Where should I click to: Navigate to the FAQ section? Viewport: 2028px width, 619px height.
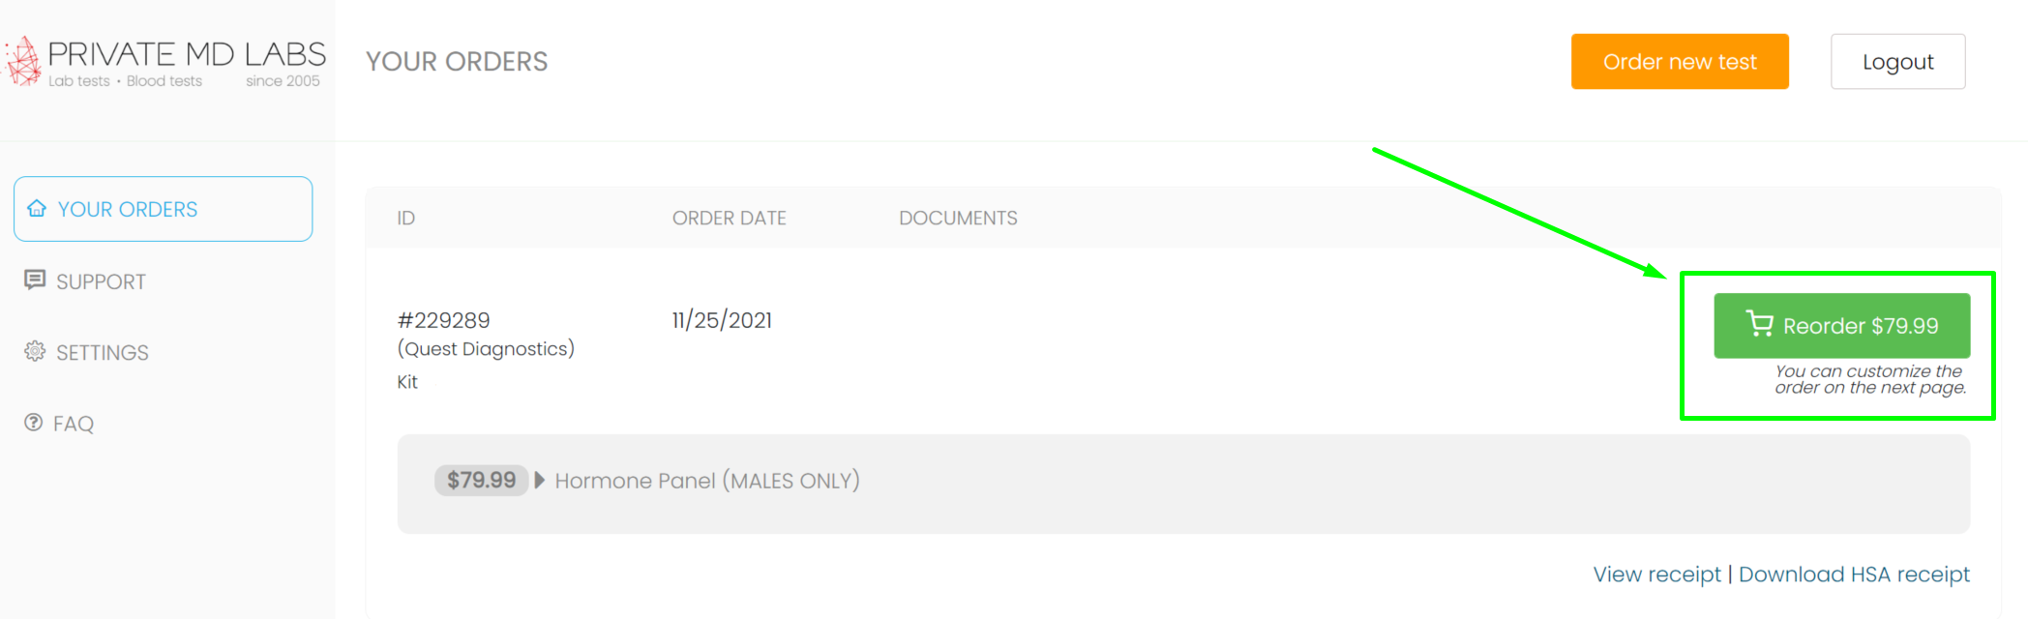[x=75, y=423]
